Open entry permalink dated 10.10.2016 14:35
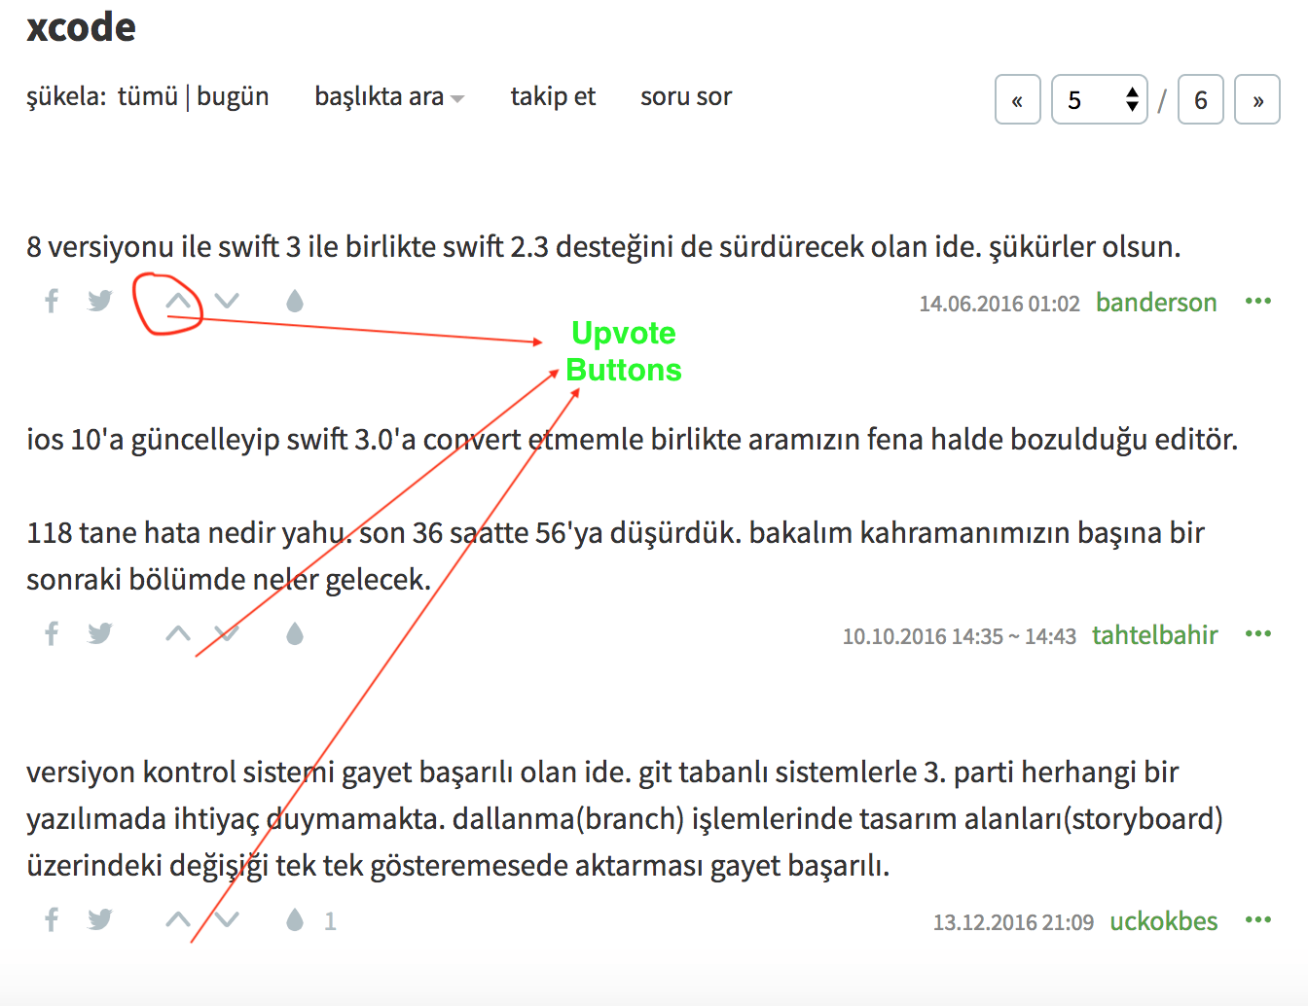The width and height of the screenshot is (1308, 1006). (x=960, y=636)
